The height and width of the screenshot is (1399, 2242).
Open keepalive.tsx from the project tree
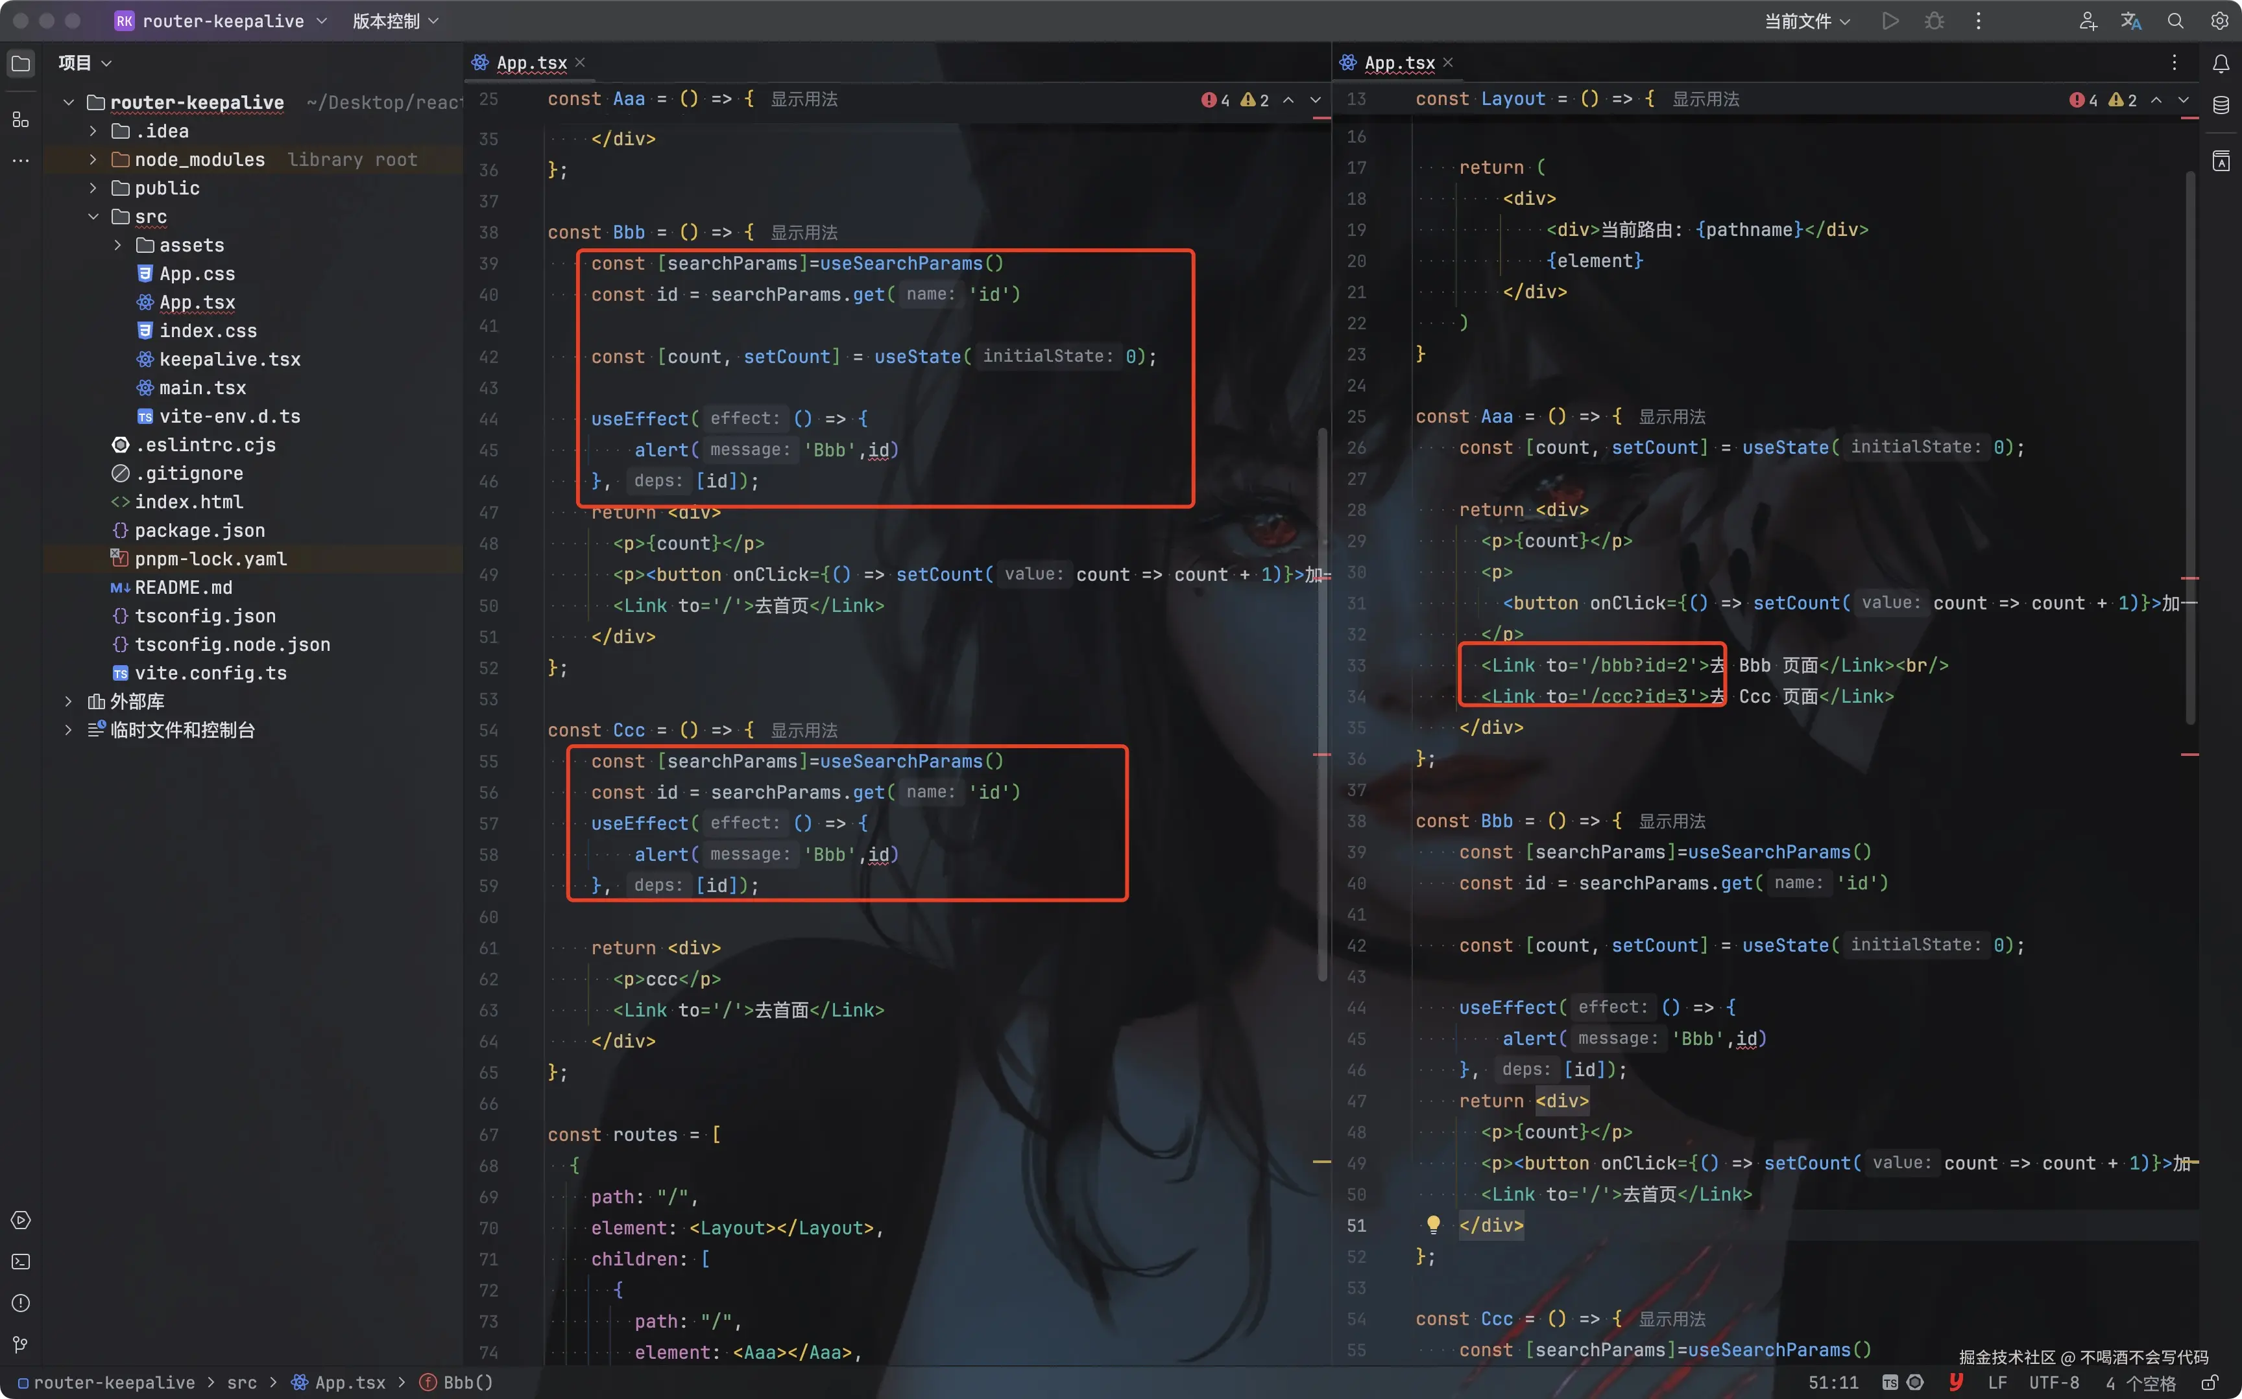pos(230,359)
